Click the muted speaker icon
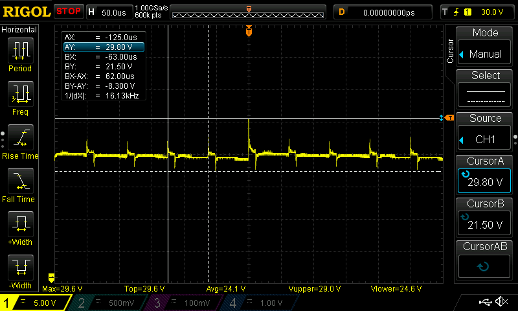The width and height of the screenshot is (518, 311). click(501, 302)
